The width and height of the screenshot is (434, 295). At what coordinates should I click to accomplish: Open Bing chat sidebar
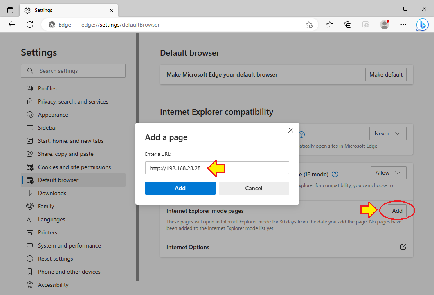coord(423,25)
